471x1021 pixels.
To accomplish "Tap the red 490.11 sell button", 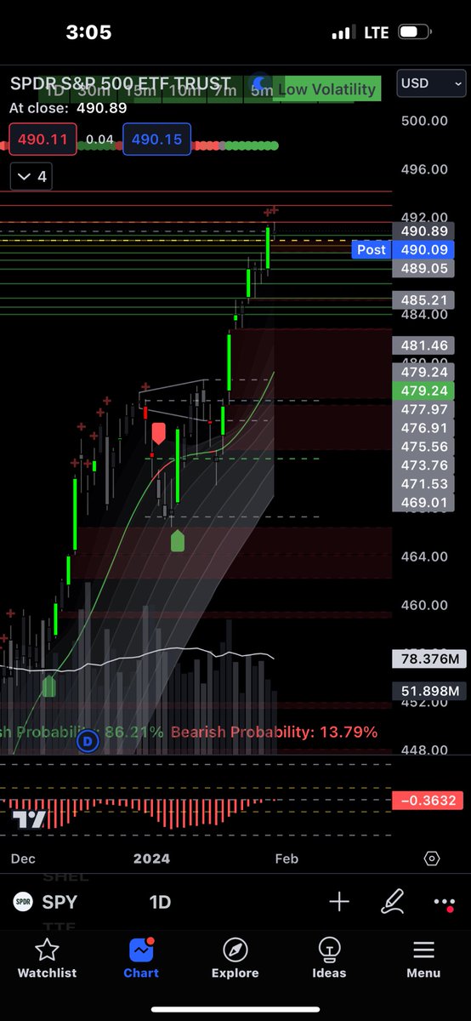I will click(43, 139).
